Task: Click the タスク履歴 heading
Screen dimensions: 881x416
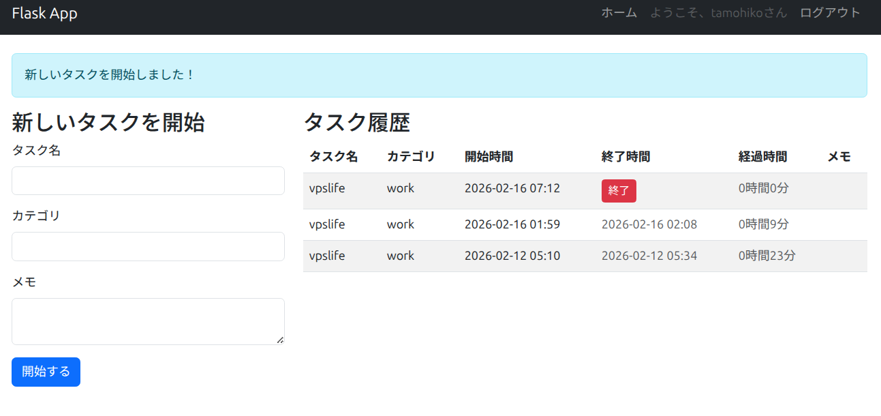Action: click(x=356, y=123)
